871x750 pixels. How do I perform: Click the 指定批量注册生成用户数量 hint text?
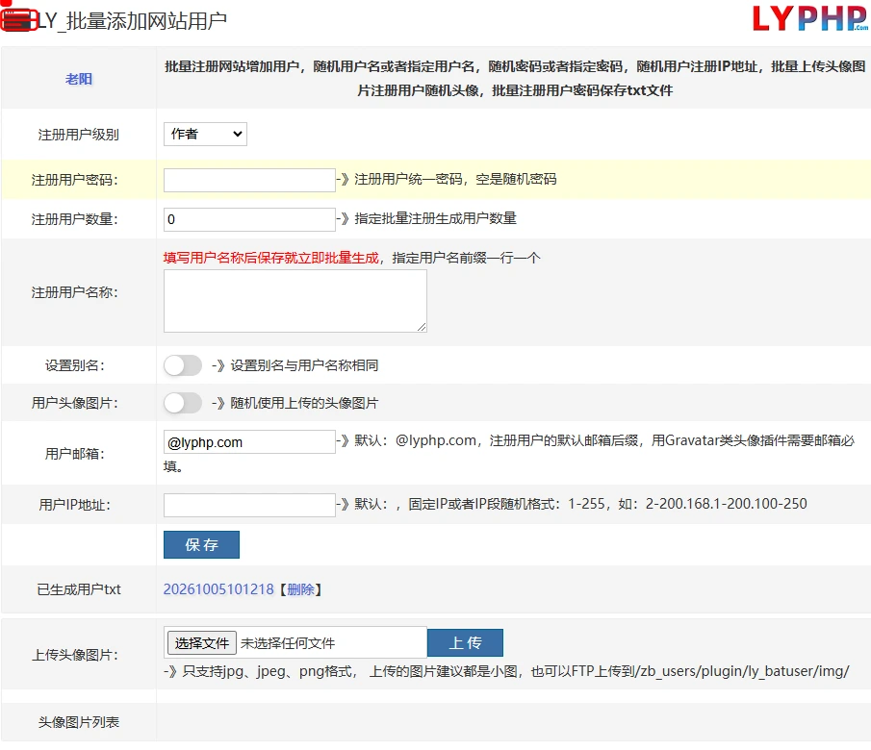(x=435, y=218)
